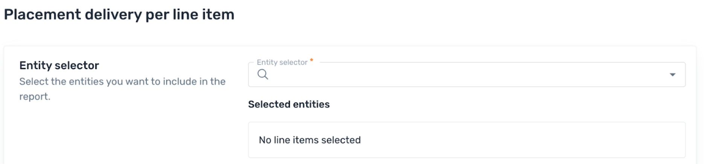Expand the Entity selector dropdown arrow
719x164 pixels.
pos(672,74)
